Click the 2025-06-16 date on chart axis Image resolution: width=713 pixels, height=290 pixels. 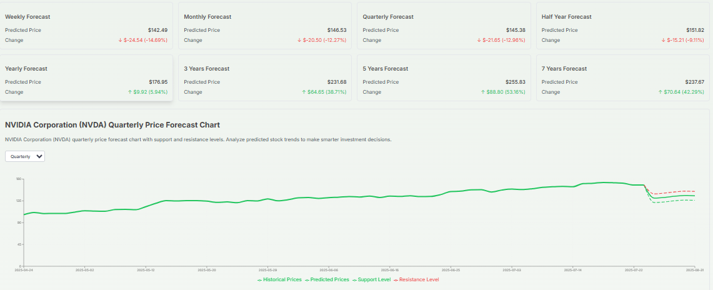click(390, 269)
